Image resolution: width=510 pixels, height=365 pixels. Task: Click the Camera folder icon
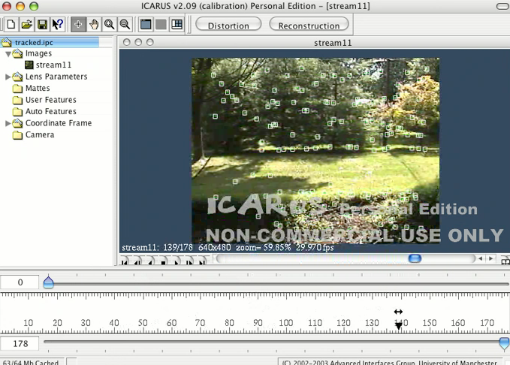(17, 135)
